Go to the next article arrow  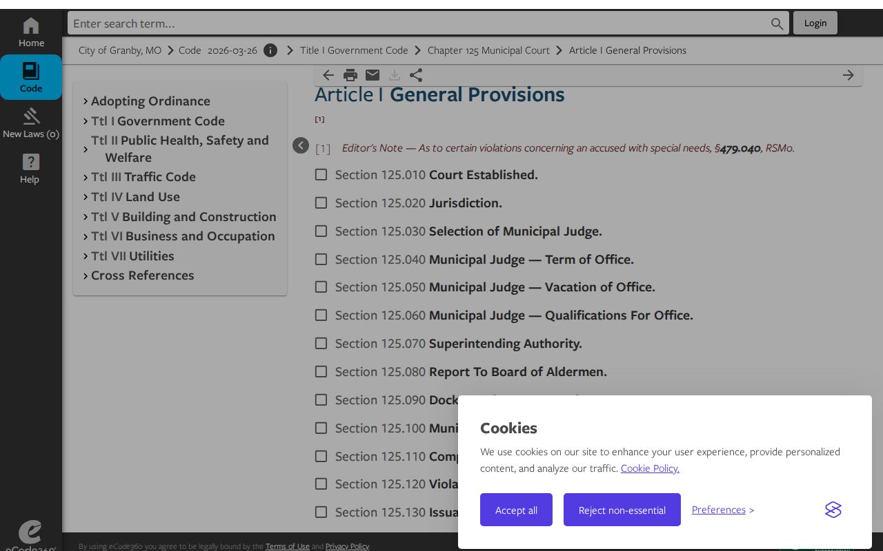click(849, 75)
